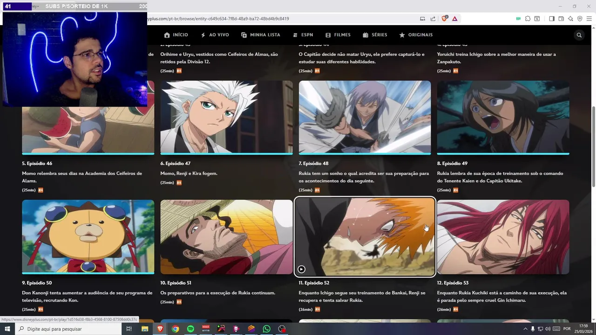
Task: Click the green bars extension icon
Action: click(x=518, y=19)
